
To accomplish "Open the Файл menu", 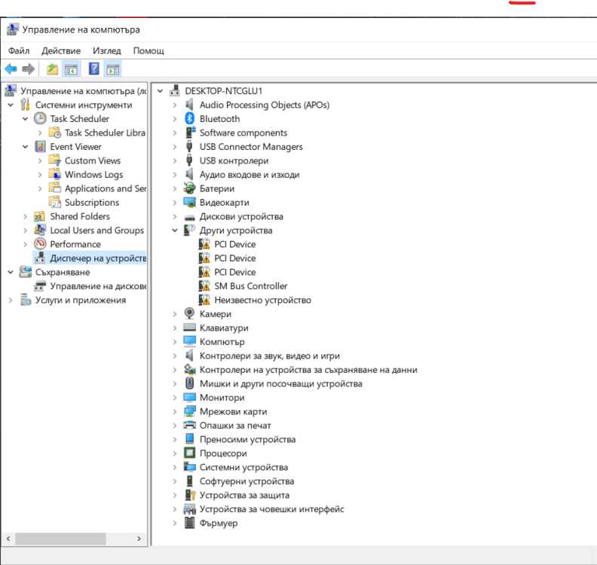I will (19, 50).
